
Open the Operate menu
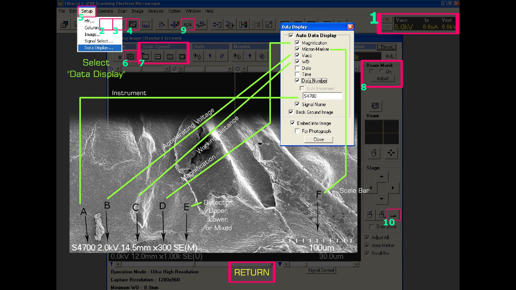point(105,11)
